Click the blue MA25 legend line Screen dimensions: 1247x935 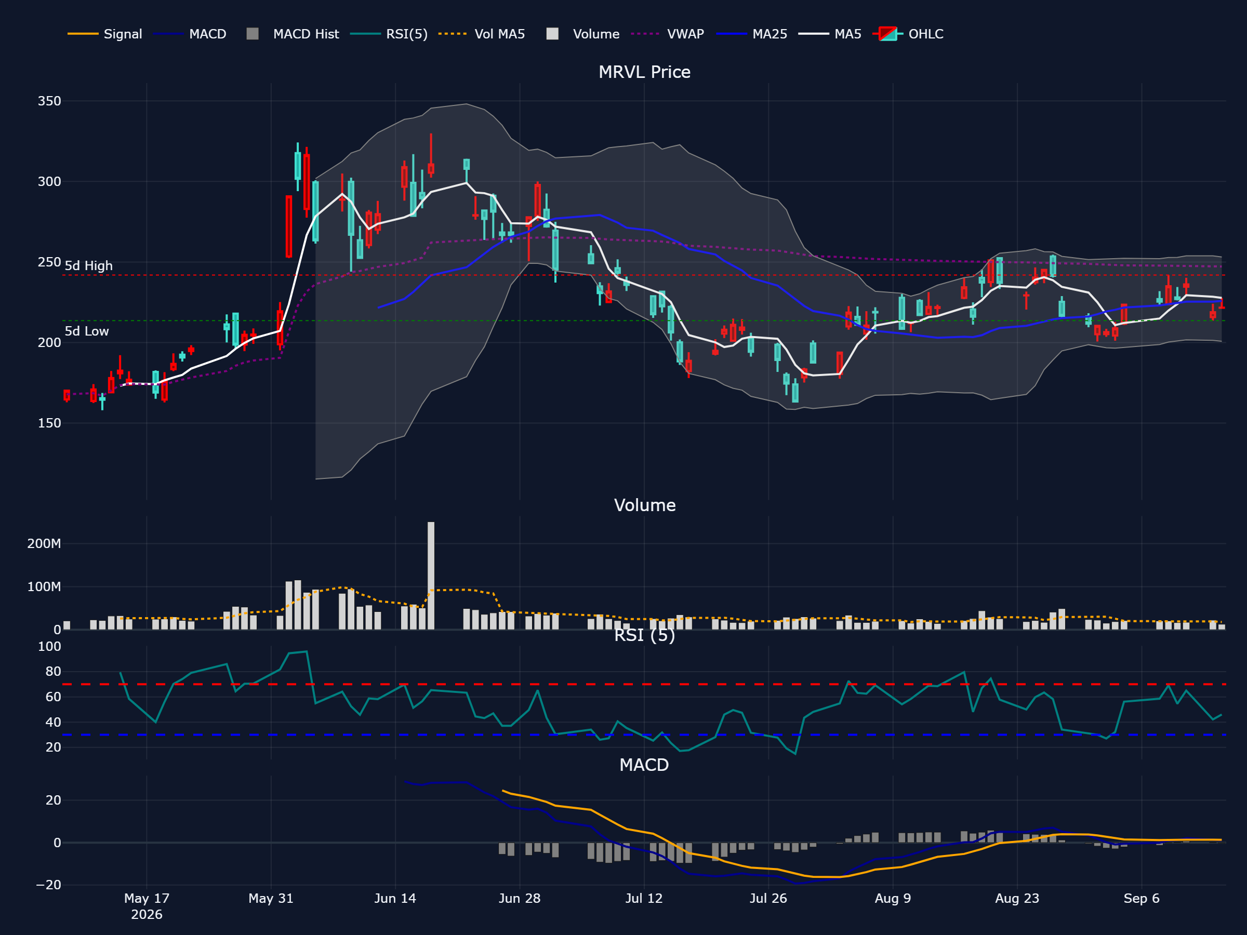tap(731, 34)
